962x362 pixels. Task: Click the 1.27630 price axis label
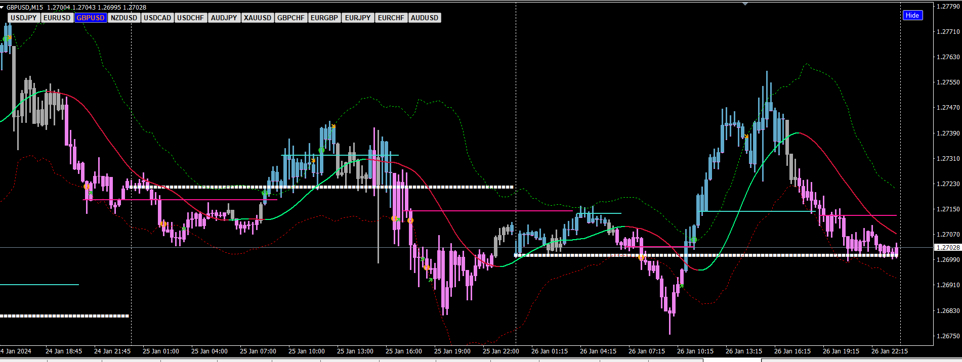[948, 57]
